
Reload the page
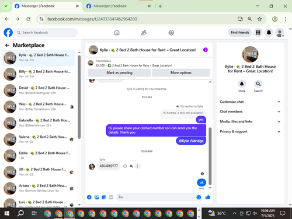(29, 19)
